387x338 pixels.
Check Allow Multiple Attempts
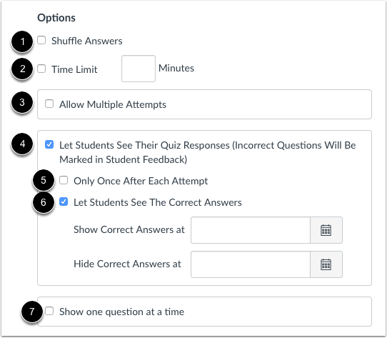click(x=49, y=104)
